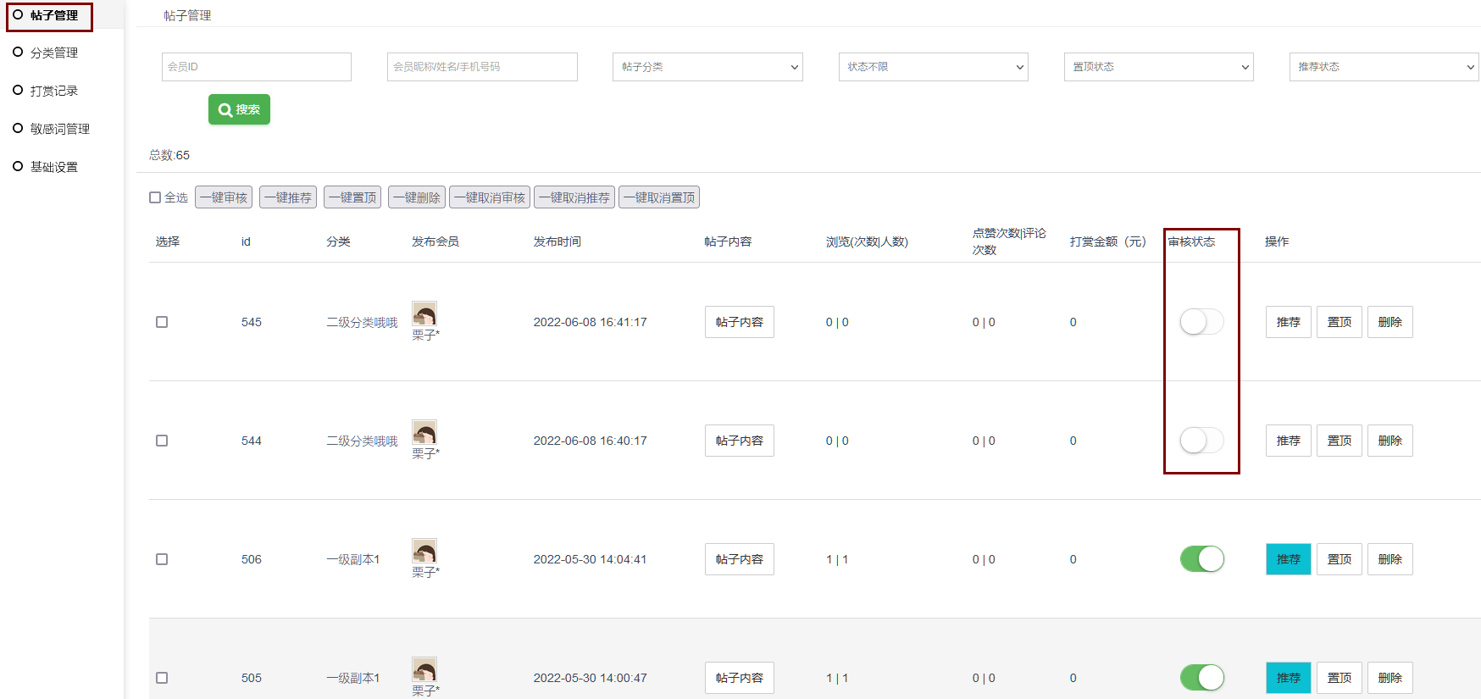
Task: Select the circle icon beside 分类管理
Action: click(x=18, y=53)
